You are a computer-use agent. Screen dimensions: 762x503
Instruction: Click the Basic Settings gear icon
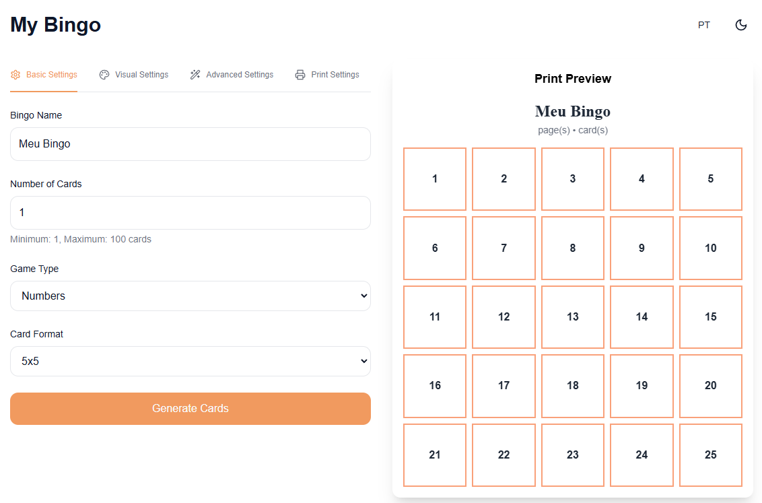coord(15,75)
